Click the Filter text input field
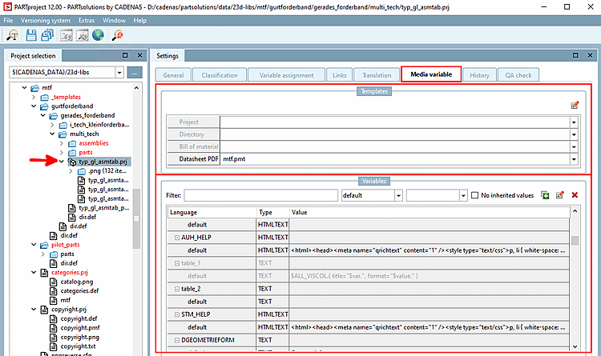 [260, 195]
